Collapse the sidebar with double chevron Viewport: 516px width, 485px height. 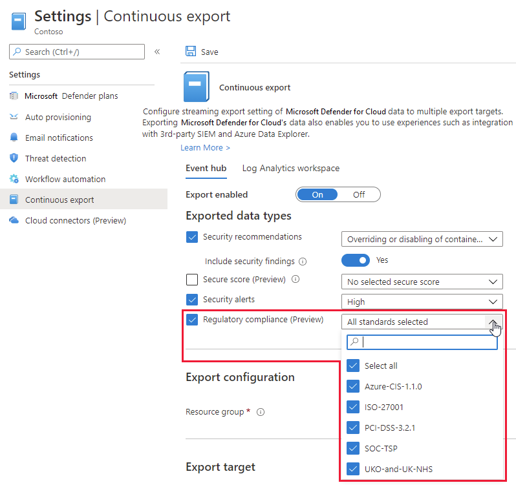pos(157,52)
